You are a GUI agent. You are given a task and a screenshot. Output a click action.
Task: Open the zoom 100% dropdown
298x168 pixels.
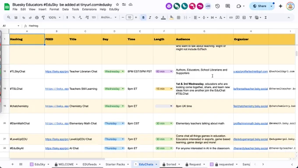click(x=54, y=17)
